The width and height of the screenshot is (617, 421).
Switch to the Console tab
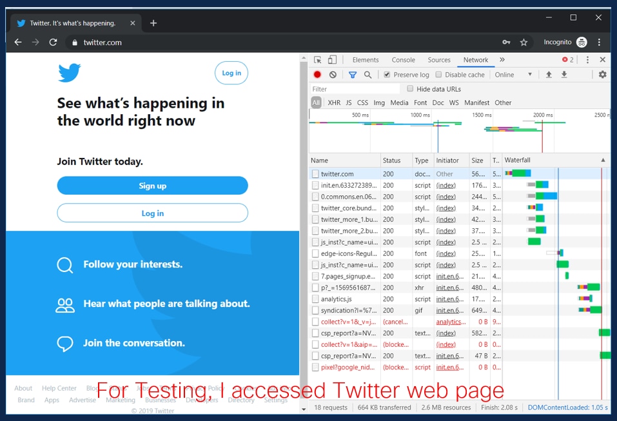pyautogui.click(x=404, y=60)
